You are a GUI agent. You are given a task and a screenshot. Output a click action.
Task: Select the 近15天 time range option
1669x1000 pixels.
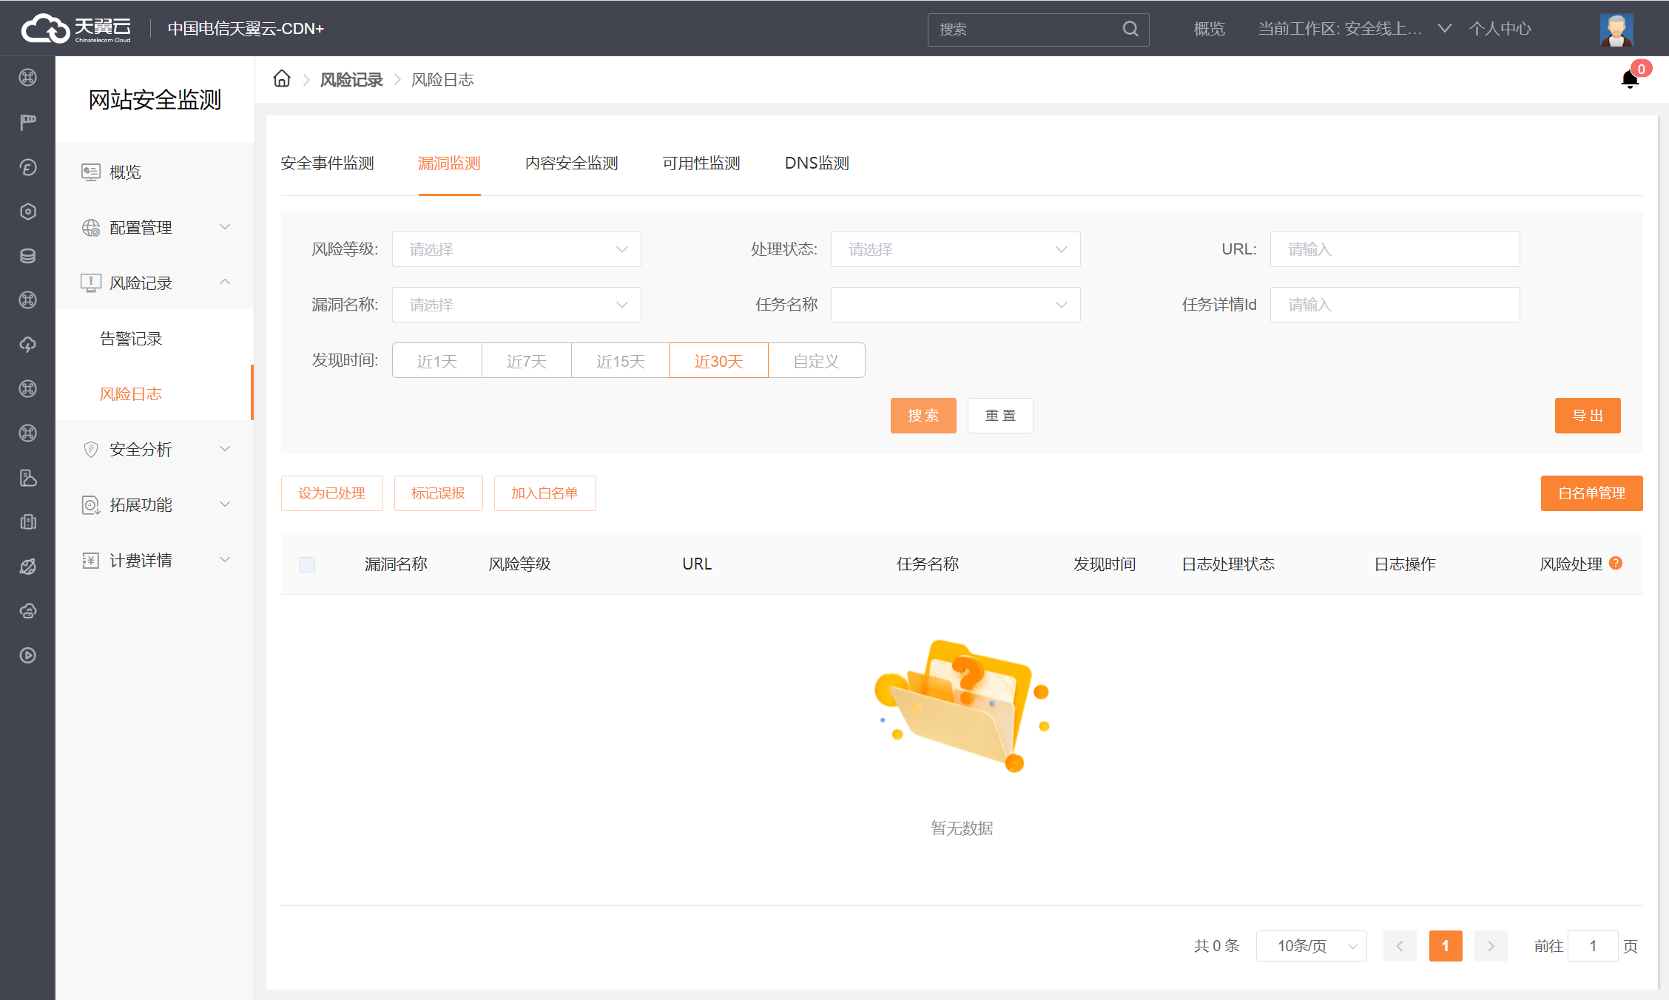pyautogui.click(x=620, y=361)
